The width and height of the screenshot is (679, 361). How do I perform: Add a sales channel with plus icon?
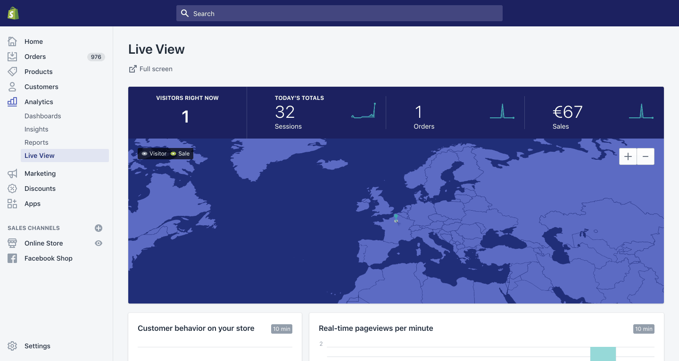point(99,228)
